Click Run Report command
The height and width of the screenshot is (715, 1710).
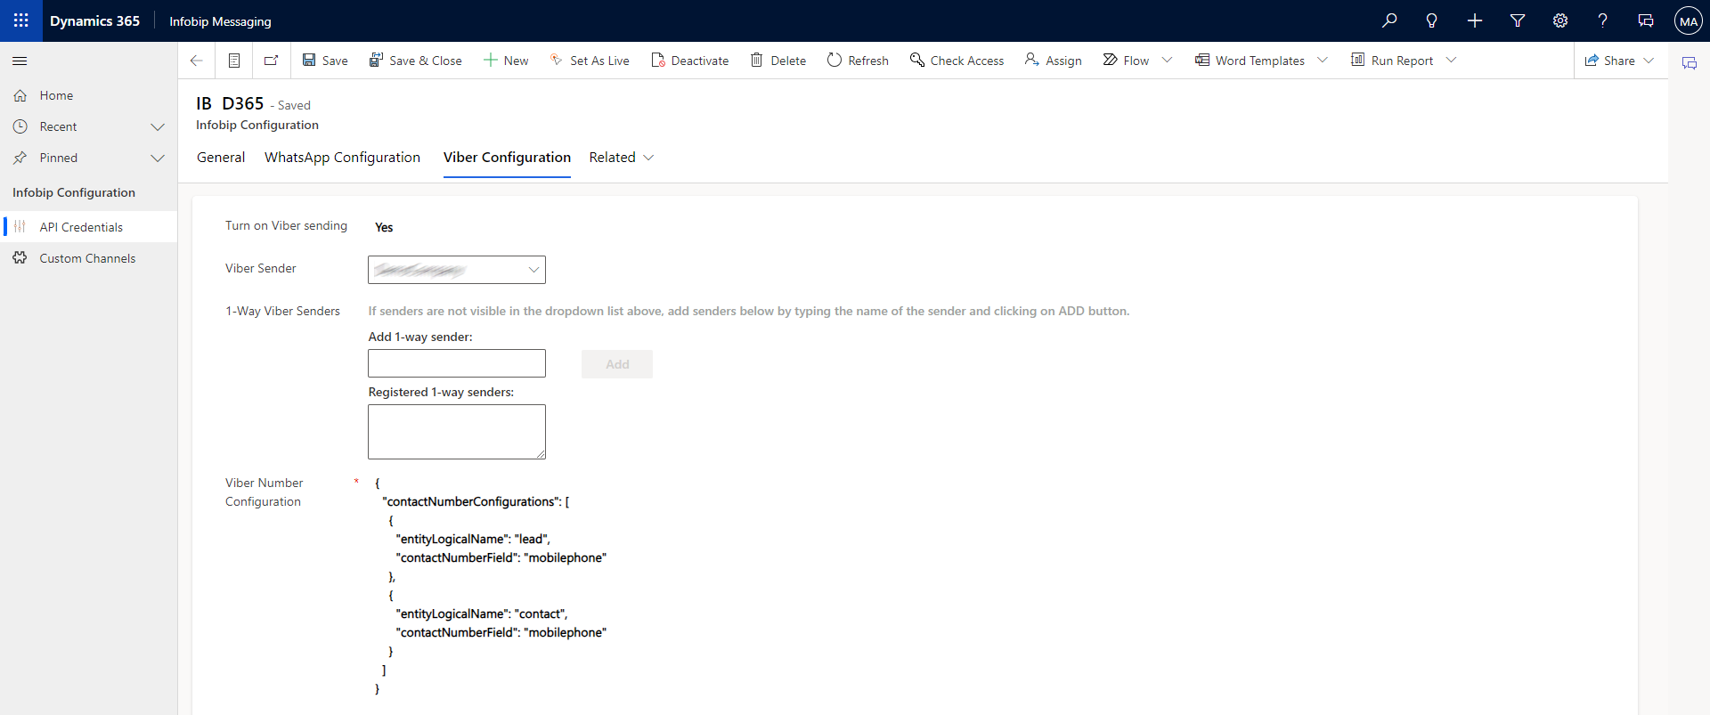1393,61
